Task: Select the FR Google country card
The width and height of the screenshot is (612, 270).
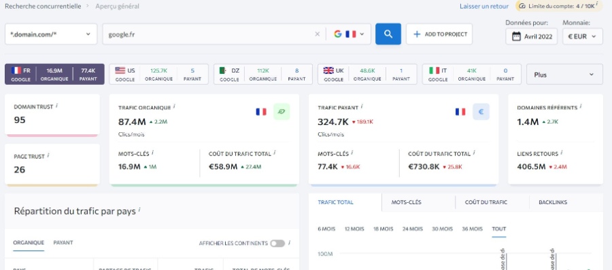Action: [x=54, y=74]
